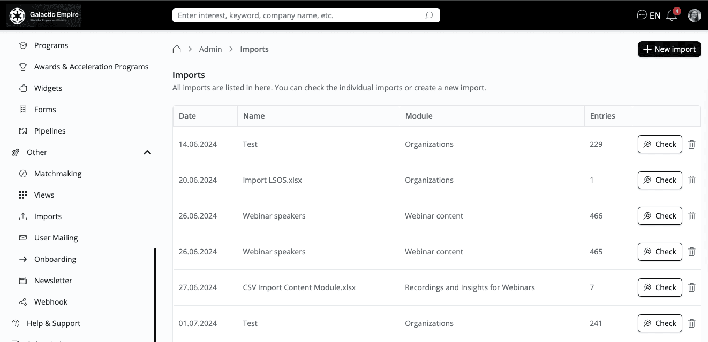Delete the Import LSOS.xlsx import
This screenshot has height=342, width=708.
tap(691, 180)
